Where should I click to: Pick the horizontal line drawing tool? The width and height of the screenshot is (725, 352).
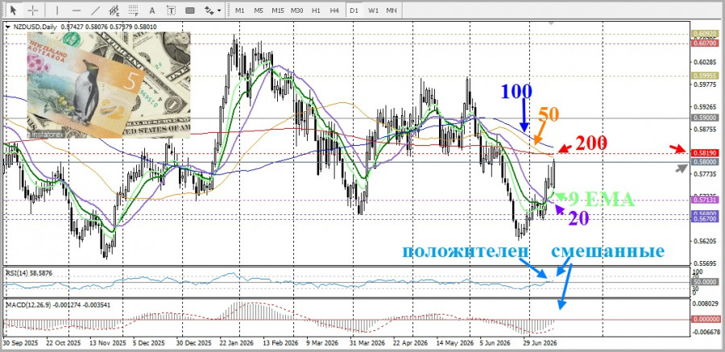(77, 10)
